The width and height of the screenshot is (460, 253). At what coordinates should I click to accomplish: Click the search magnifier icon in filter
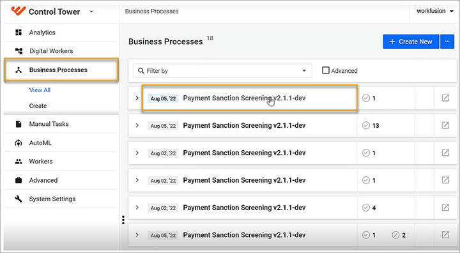tap(141, 71)
